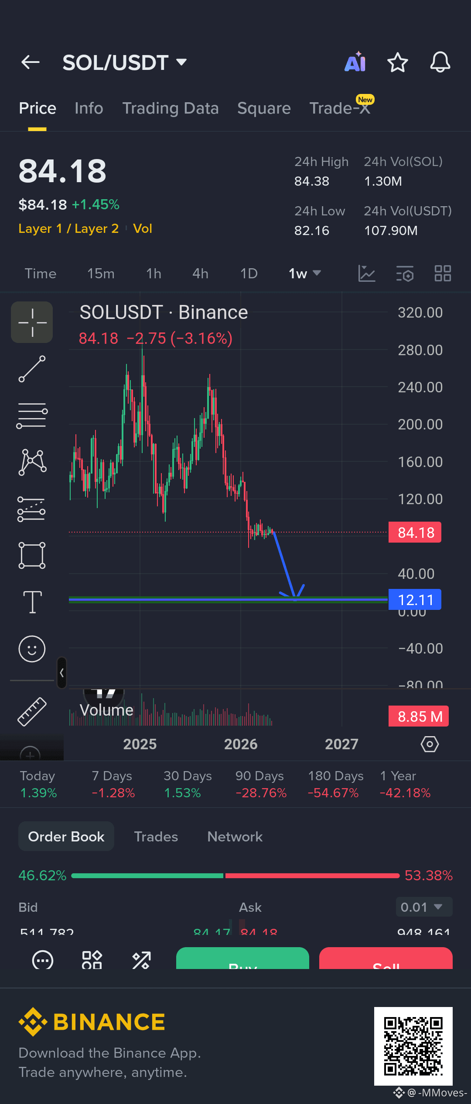The height and width of the screenshot is (1104, 471).
Task: Open the chart layout grid icon
Action: point(443,273)
